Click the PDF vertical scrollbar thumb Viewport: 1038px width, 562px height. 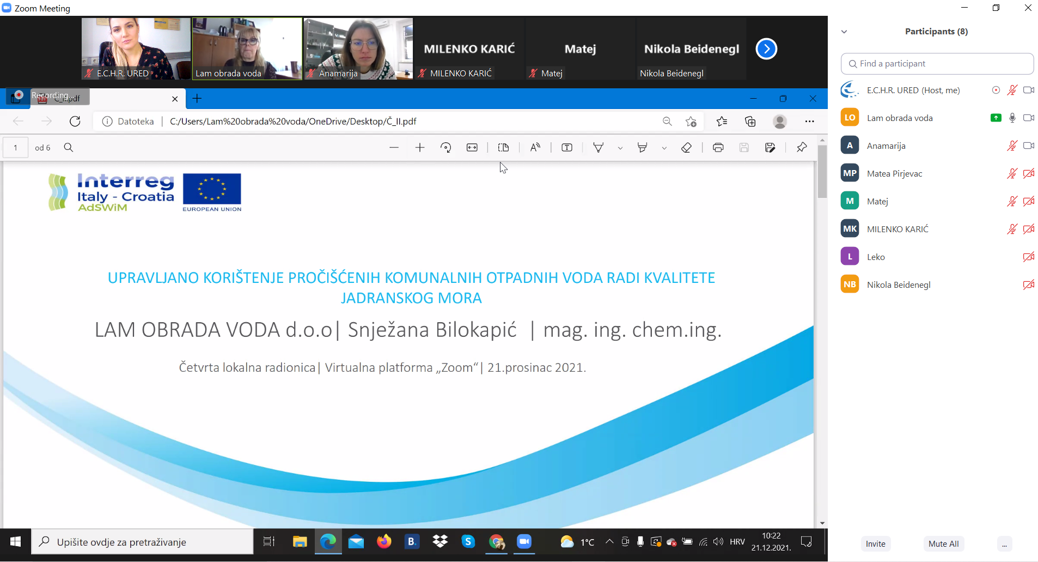[x=822, y=172]
